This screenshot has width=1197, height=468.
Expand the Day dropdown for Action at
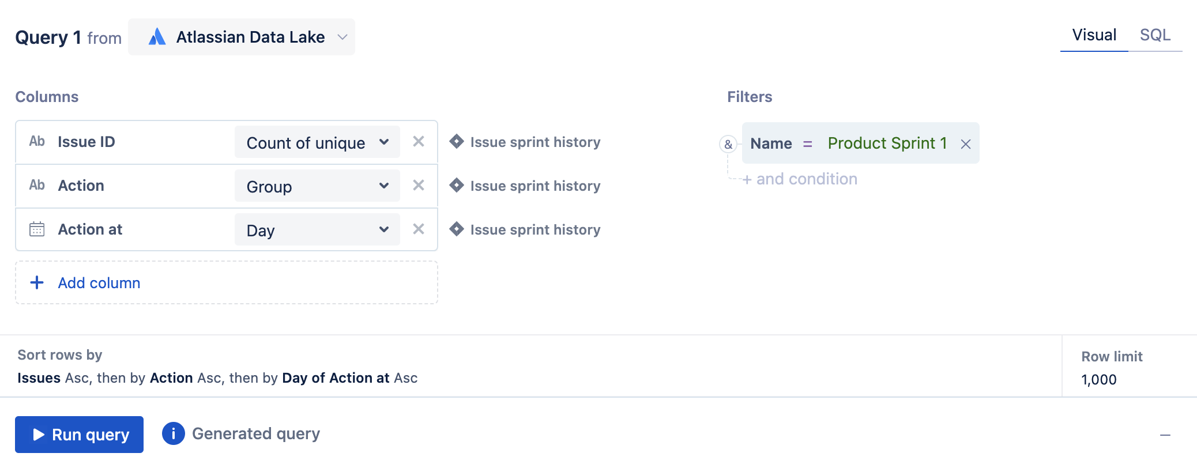[x=317, y=230]
